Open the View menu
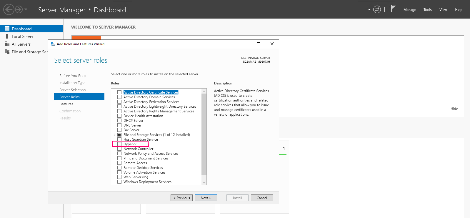470x218 pixels. 443,10
